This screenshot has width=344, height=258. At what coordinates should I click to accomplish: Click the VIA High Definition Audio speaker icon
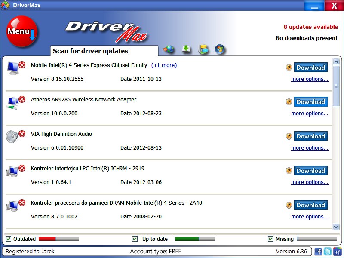coord(12,137)
